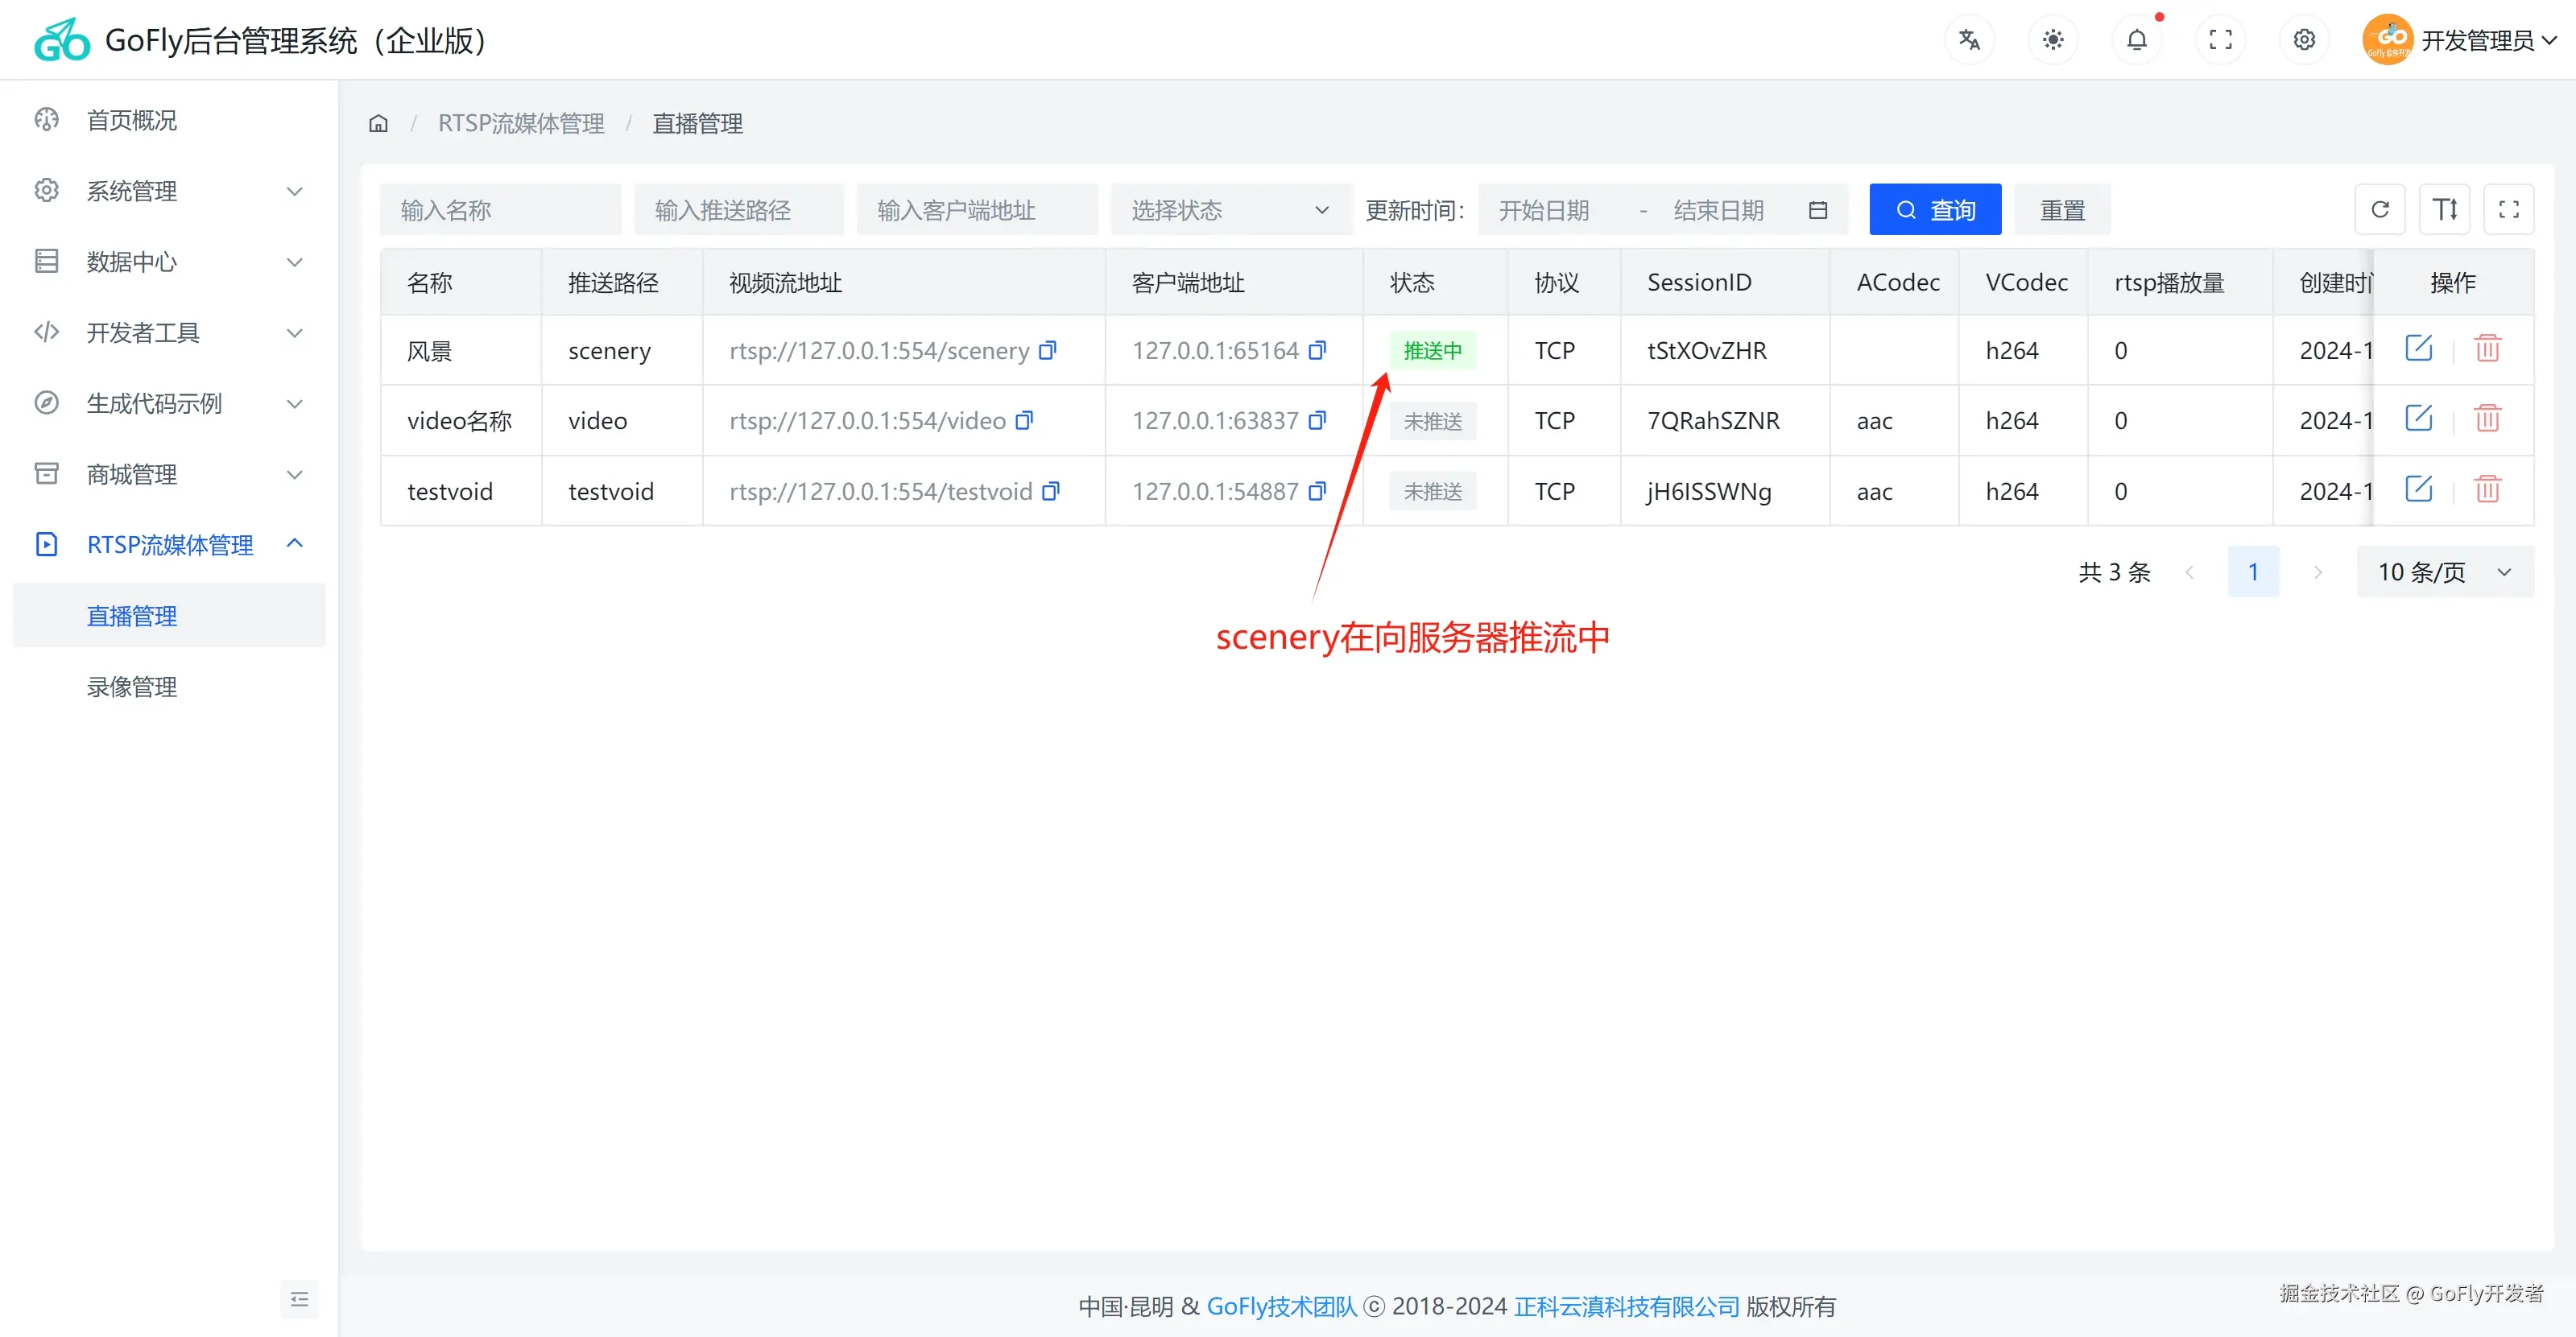Refresh the table with reload icon

click(2379, 210)
